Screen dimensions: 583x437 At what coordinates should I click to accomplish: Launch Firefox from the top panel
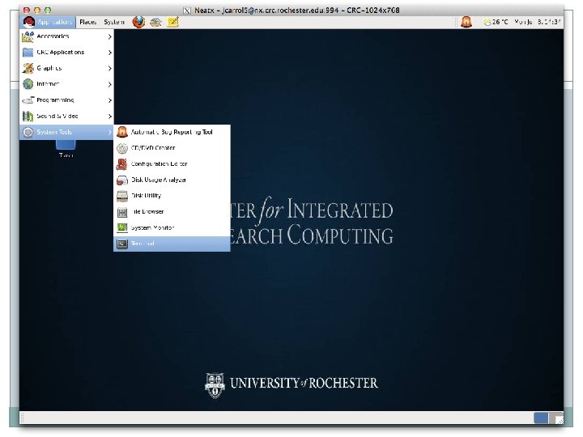(x=138, y=22)
